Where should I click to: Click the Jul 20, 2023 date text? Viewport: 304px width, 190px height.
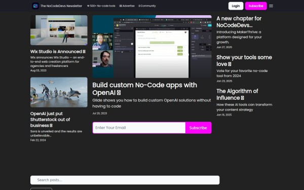tap(100, 113)
